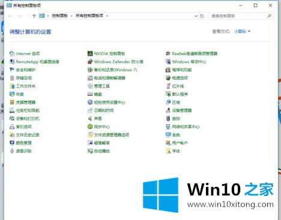
Task: Open 凭据管理器 (Credential Manager)
Action: click(22, 103)
